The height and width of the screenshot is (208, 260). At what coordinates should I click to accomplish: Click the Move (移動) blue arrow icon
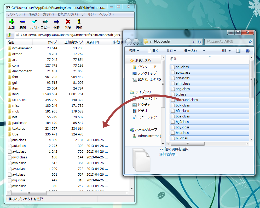coord(56,21)
